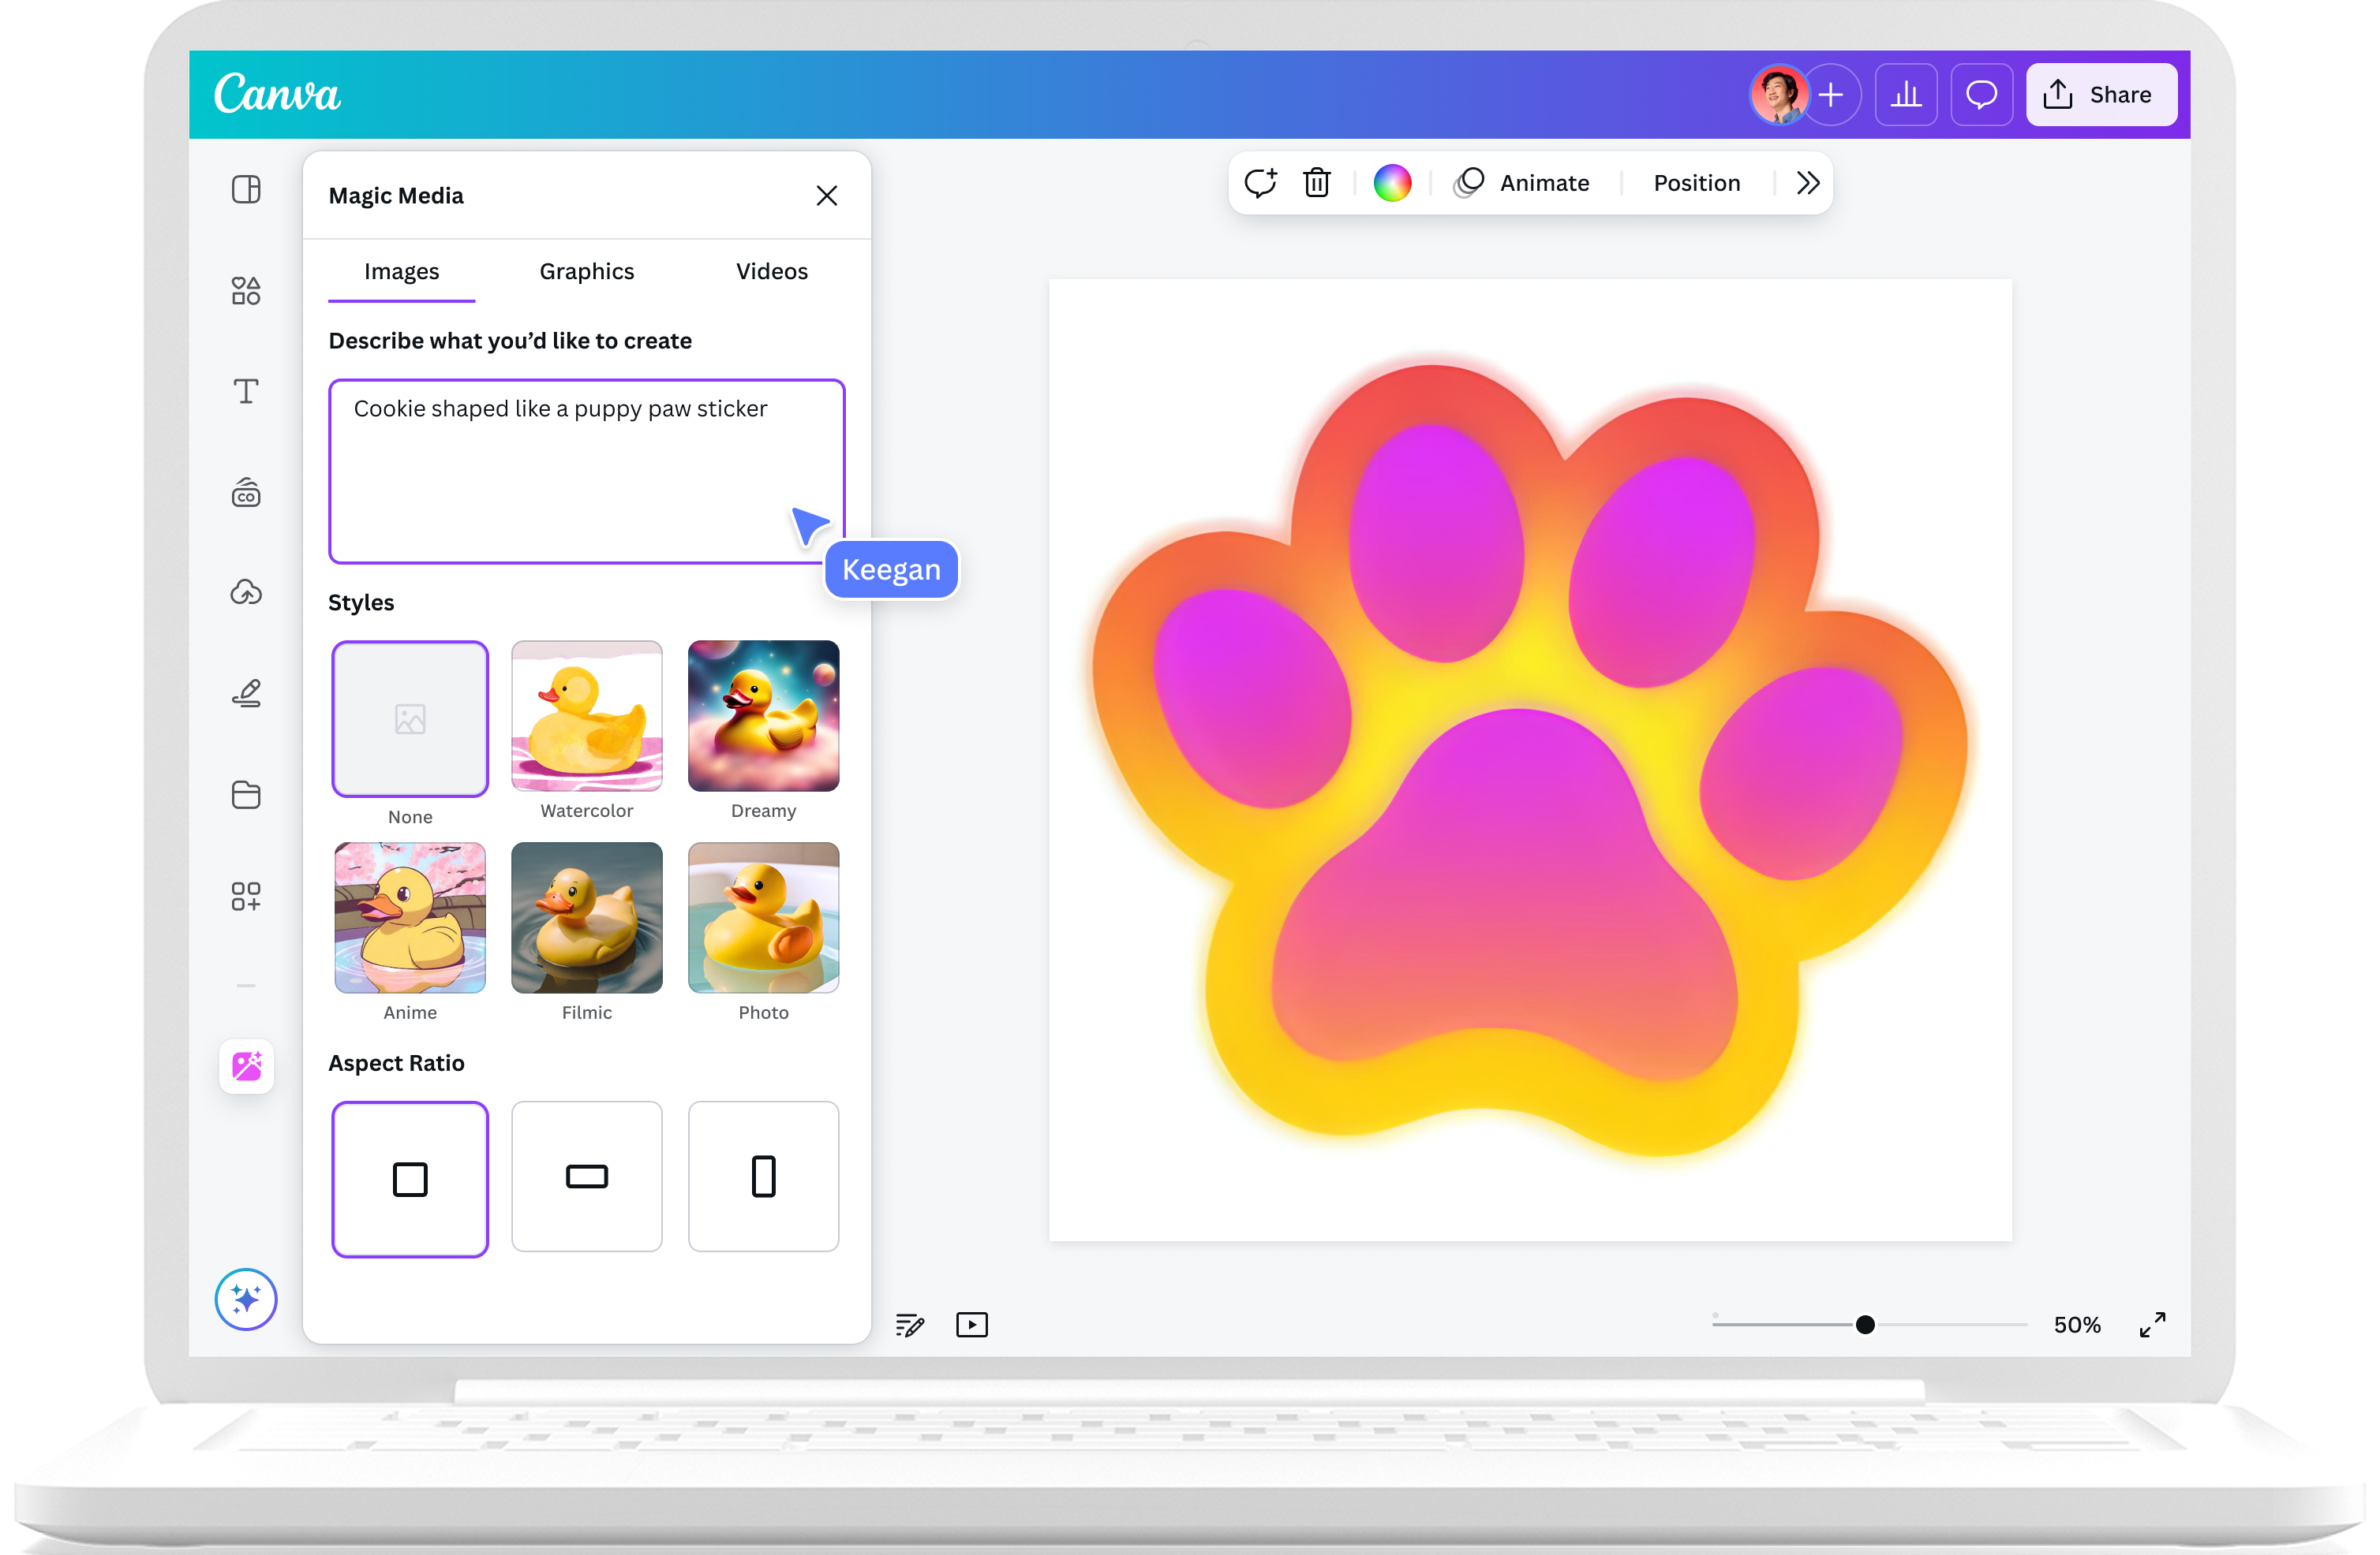Switch to the Graphics tab
Screen dimensions: 2380x1555
(587, 270)
